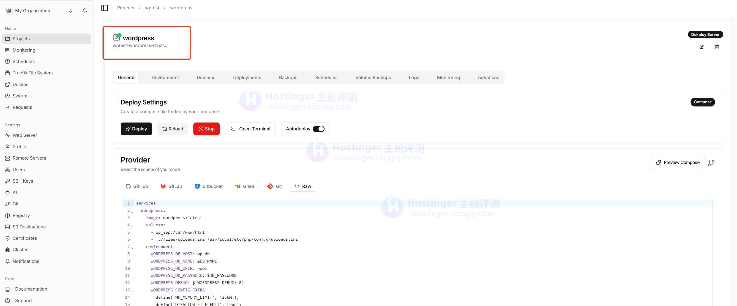
Task: Select the GitLab provider
Action: (171, 186)
